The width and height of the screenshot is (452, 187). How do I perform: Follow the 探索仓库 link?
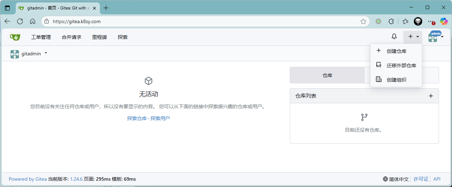click(x=137, y=118)
